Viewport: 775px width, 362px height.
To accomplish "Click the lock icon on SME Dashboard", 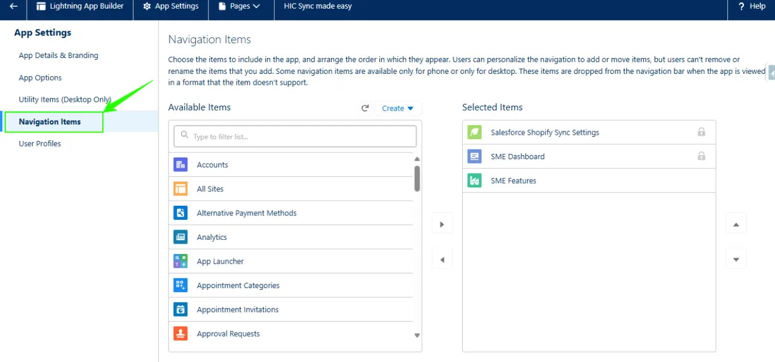I will (x=701, y=156).
